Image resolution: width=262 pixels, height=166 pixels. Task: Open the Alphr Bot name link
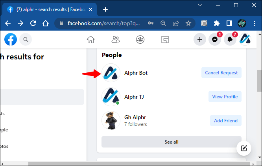click(136, 73)
